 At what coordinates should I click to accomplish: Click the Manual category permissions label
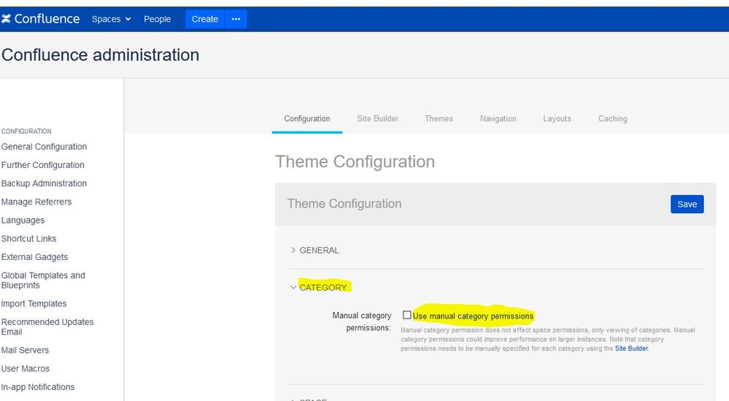point(362,321)
